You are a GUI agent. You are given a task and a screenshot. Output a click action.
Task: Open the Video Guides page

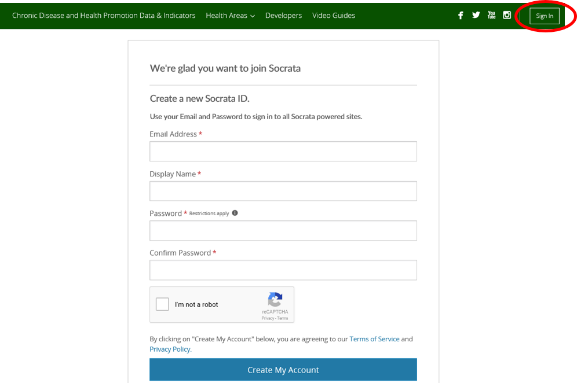click(334, 16)
